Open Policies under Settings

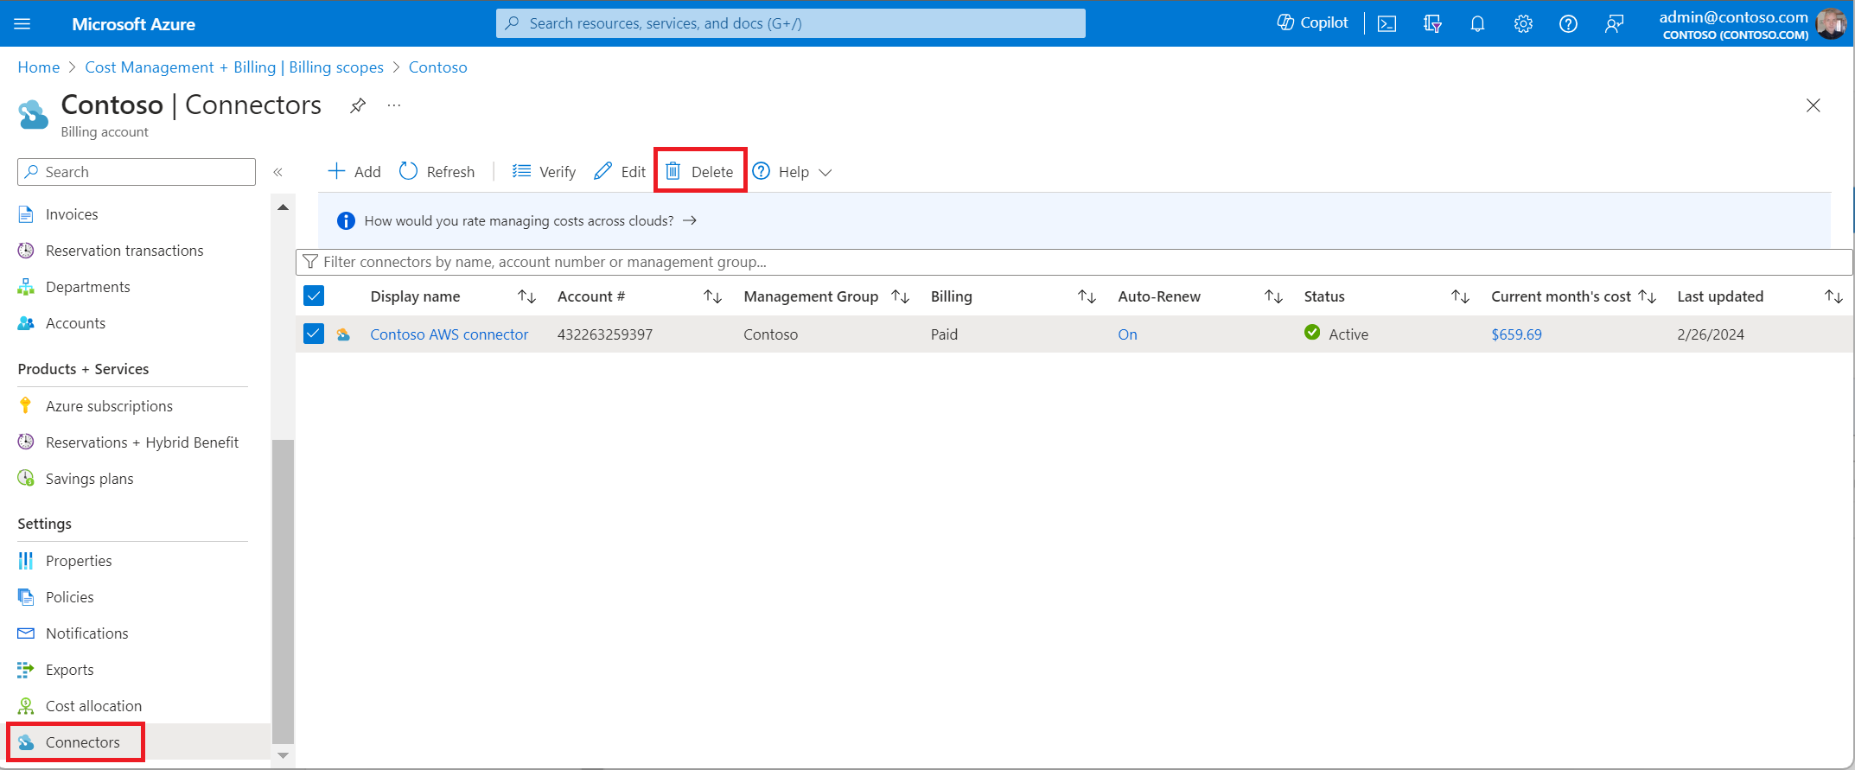pyautogui.click(x=69, y=597)
